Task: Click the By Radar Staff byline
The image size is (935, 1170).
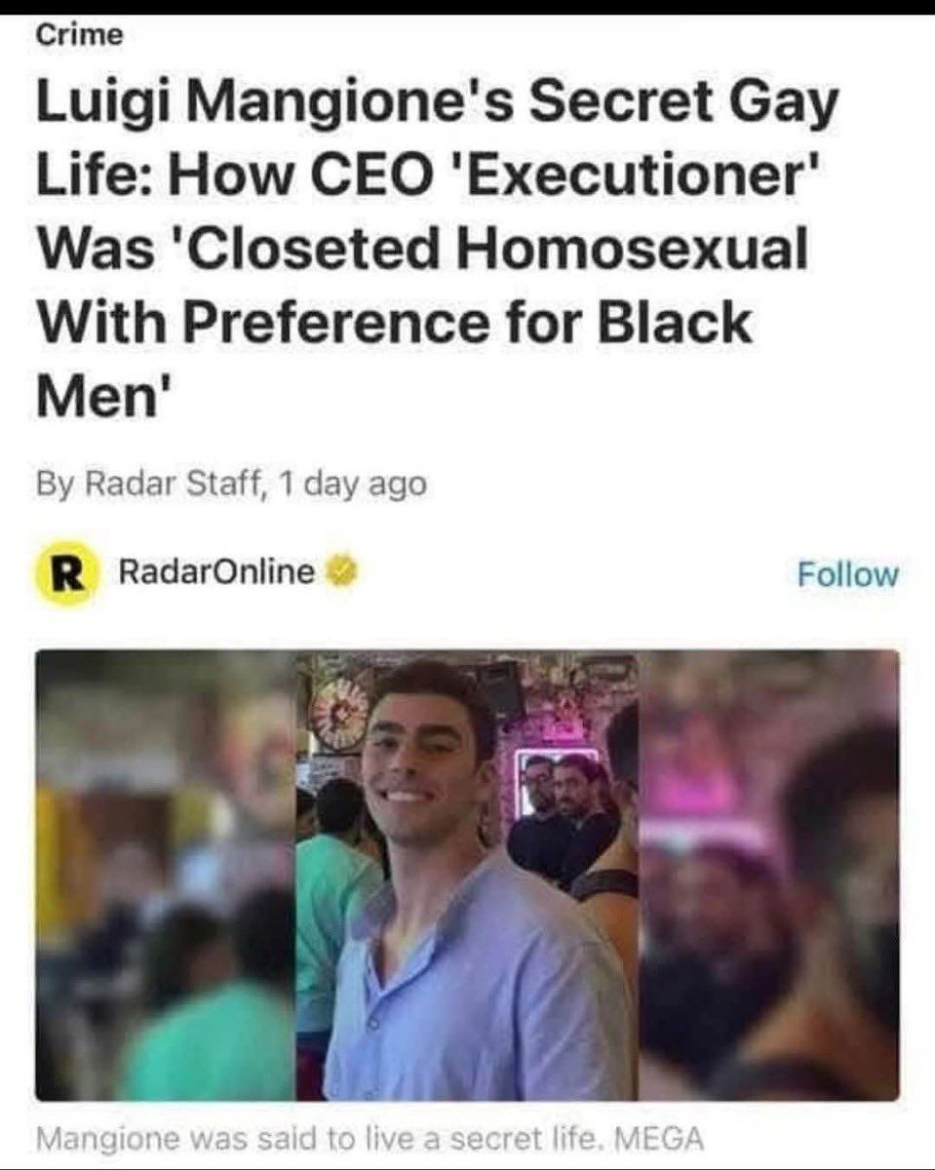Action: (x=152, y=484)
